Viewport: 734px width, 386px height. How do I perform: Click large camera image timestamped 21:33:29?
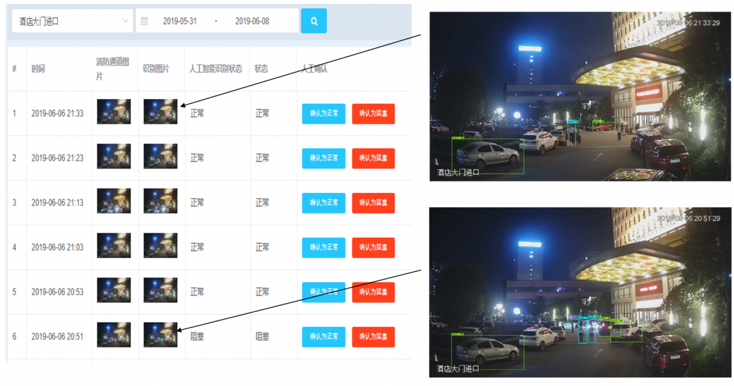click(x=580, y=96)
